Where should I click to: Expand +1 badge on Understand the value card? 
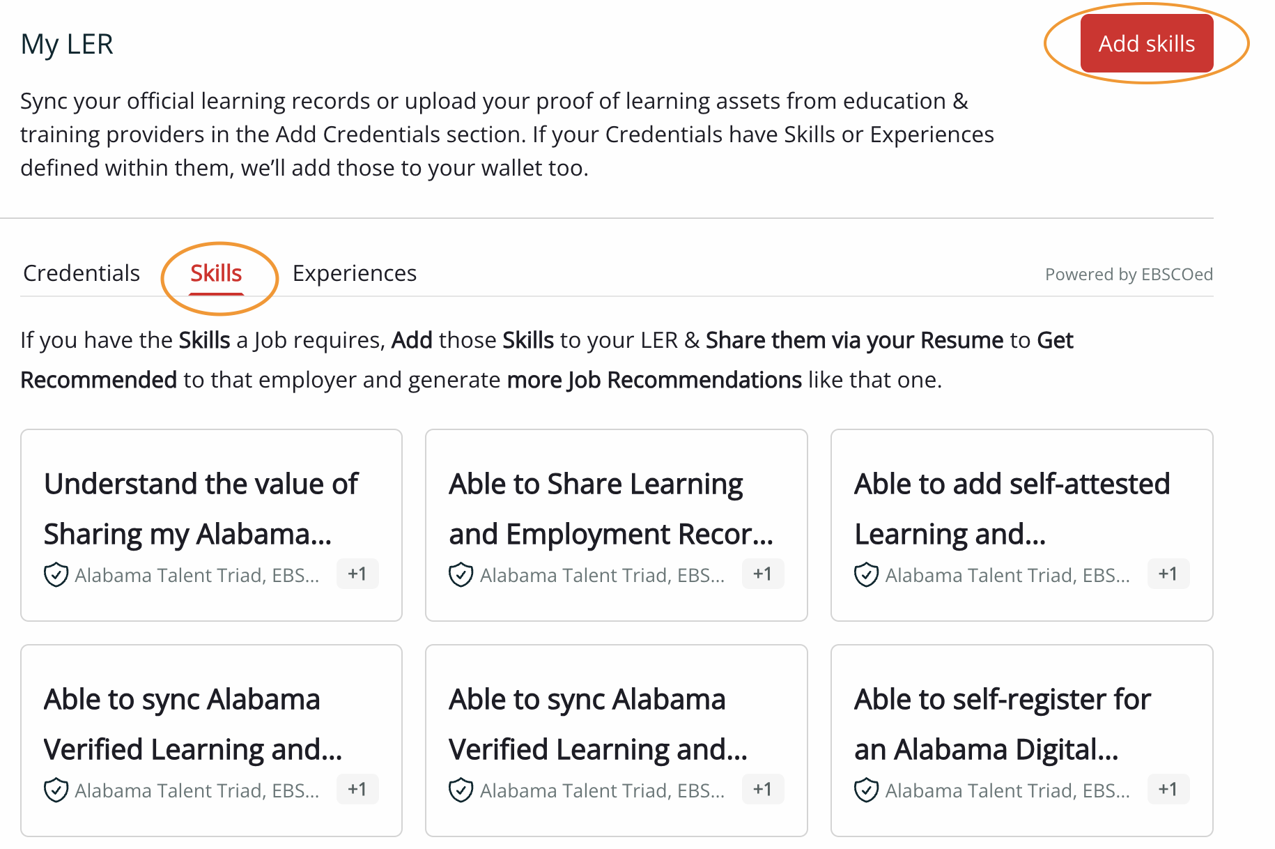[357, 574]
